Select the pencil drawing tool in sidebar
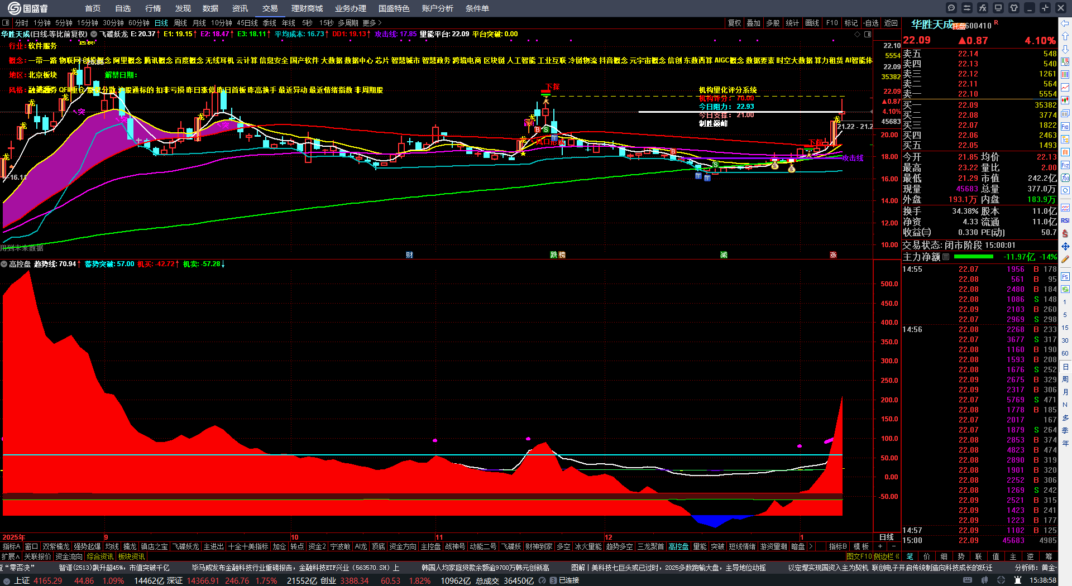The height and width of the screenshot is (586, 1072). coord(1065,260)
